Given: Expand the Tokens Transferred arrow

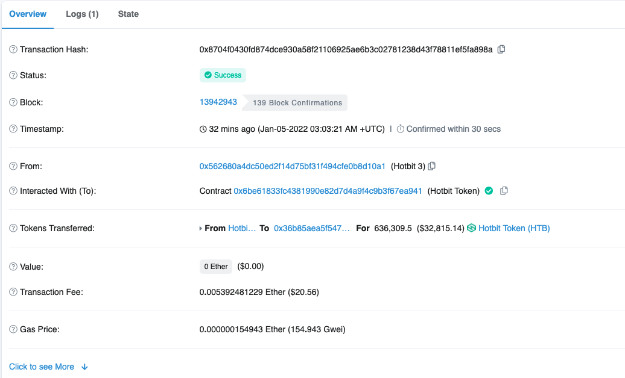Looking at the screenshot, I should point(201,229).
